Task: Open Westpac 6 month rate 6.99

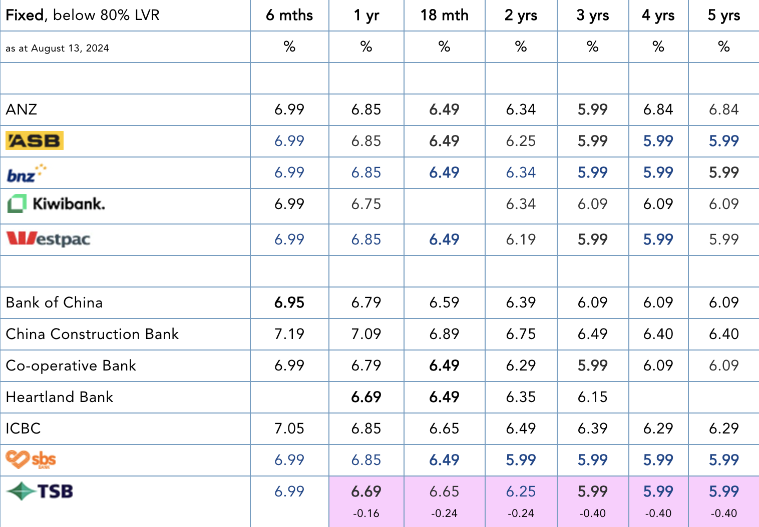Action: 289,239
